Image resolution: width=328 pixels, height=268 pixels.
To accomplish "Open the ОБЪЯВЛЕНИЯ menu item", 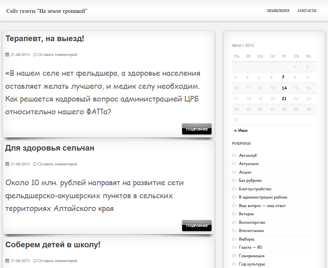I will click(278, 11).
